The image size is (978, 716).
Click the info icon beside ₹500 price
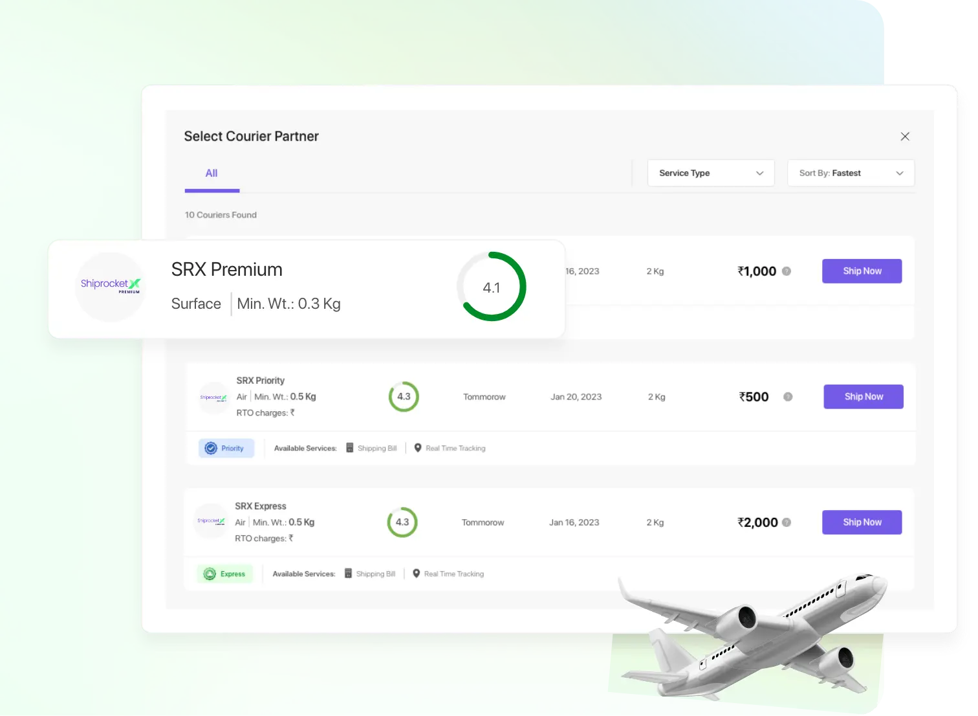click(788, 397)
